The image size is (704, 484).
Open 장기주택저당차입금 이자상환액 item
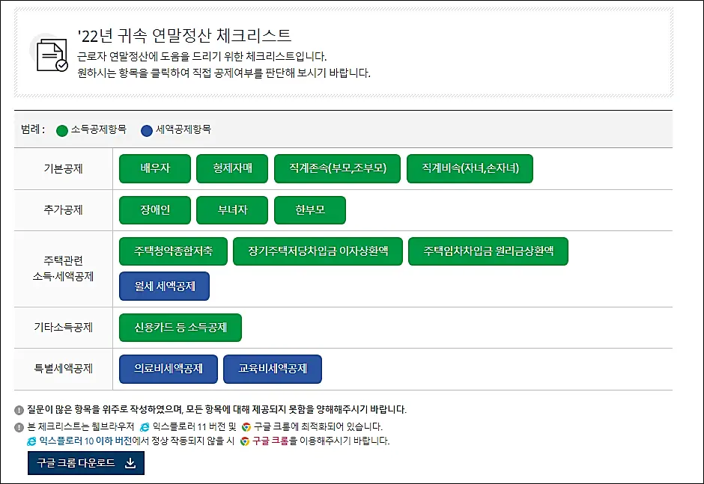pyautogui.click(x=318, y=251)
